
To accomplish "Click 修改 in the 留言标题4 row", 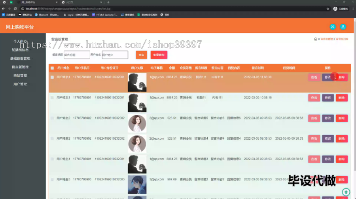I will 328,138.
